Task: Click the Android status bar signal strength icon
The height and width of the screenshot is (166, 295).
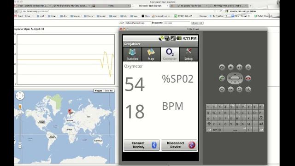Action: [173, 38]
